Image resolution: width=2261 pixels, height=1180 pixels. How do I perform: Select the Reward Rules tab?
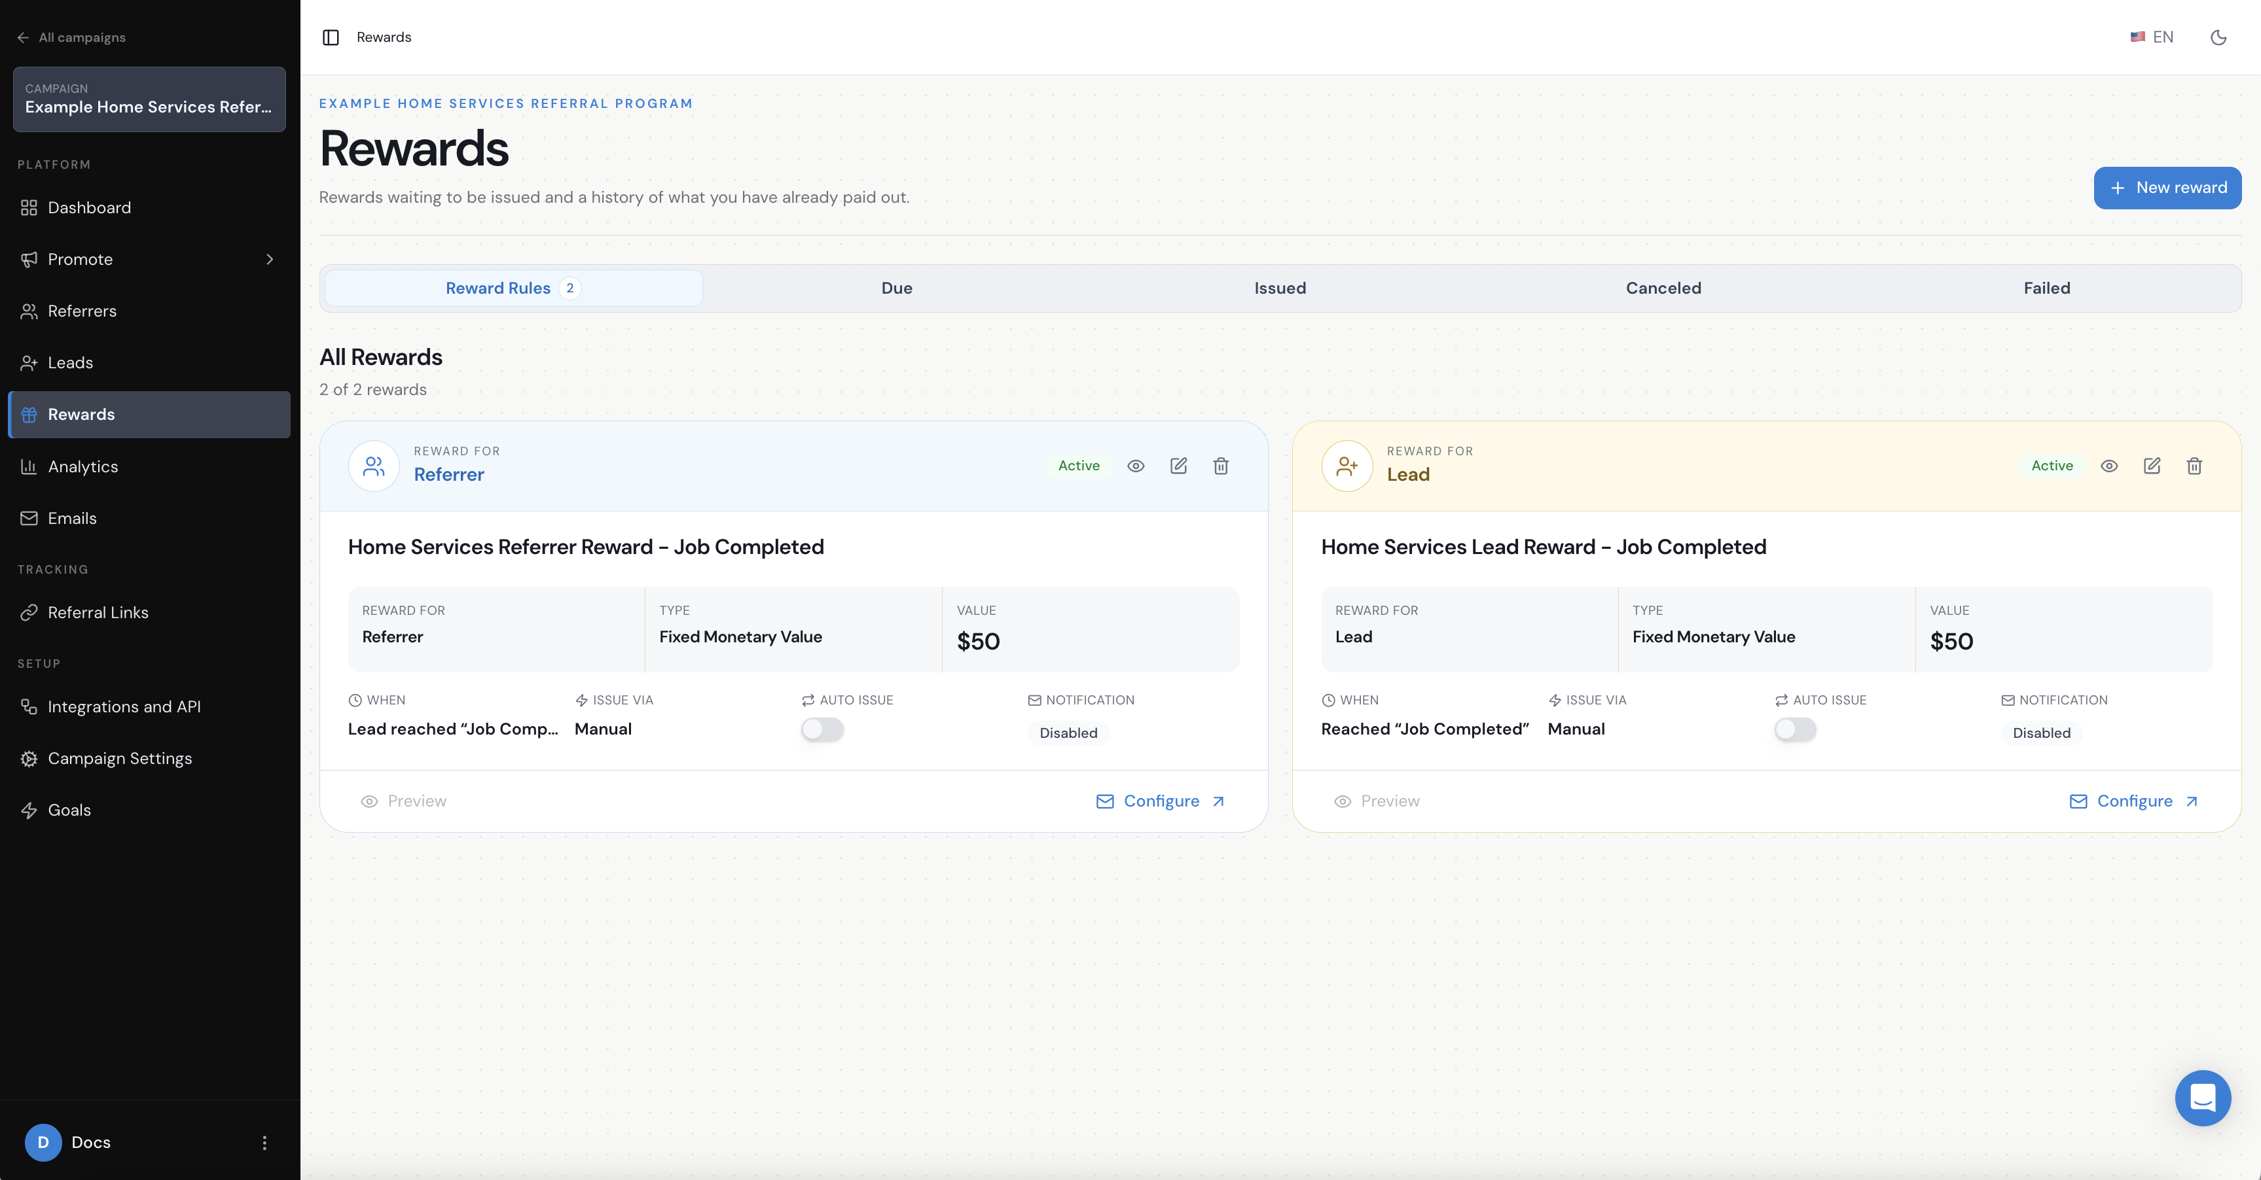pyautogui.click(x=513, y=288)
